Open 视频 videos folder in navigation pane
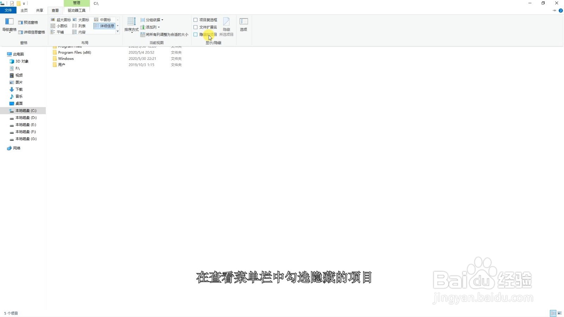The width and height of the screenshot is (564, 317). coord(16,75)
